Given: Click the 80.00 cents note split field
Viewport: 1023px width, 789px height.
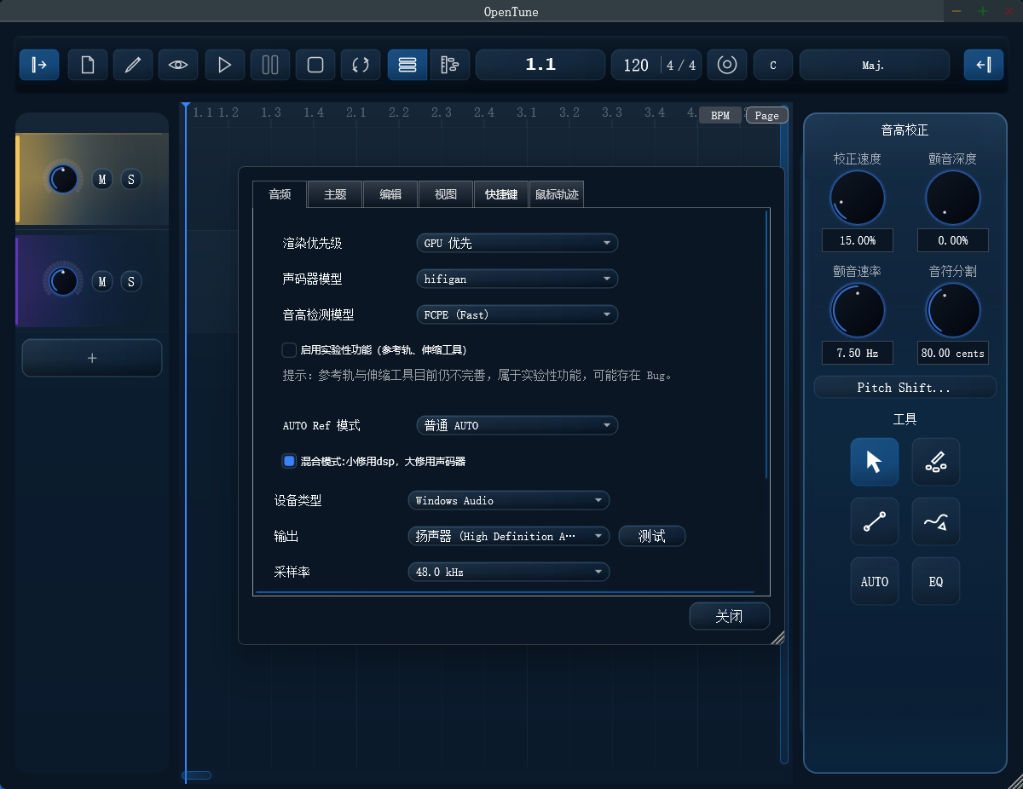Looking at the screenshot, I should click(x=953, y=353).
